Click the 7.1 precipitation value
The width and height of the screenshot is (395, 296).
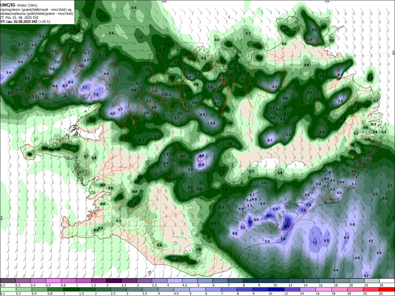coord(315,243)
